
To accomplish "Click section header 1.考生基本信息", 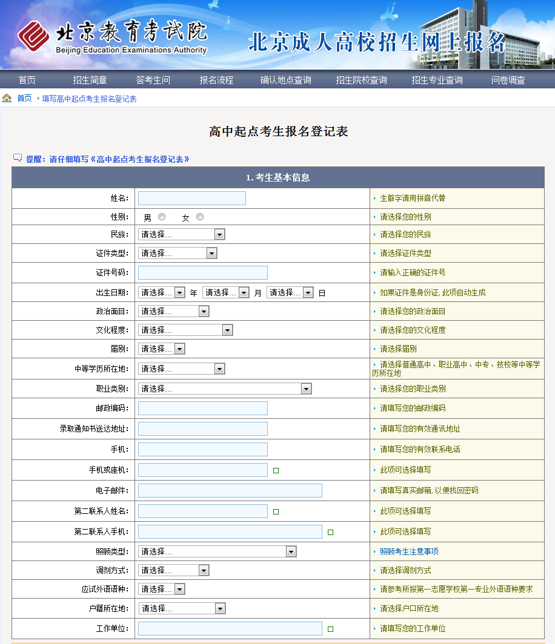I will 278,177.
